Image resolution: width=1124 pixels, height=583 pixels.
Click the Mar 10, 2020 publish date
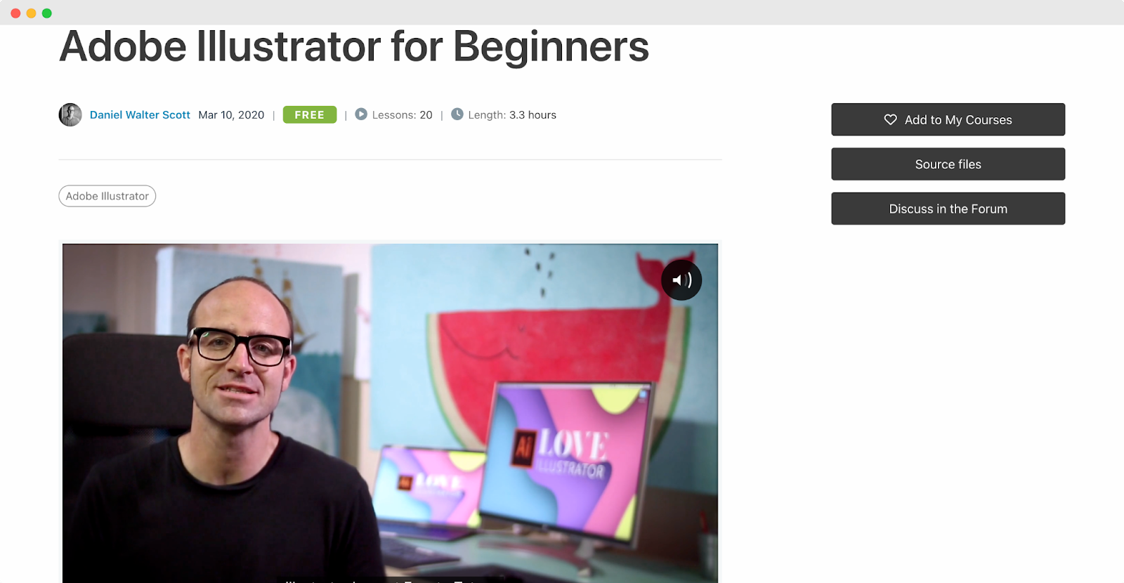pos(231,114)
